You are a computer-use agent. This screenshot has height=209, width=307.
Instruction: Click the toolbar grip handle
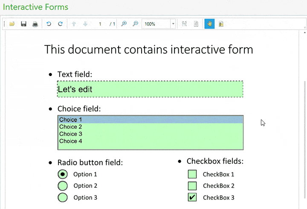coord(4,24)
